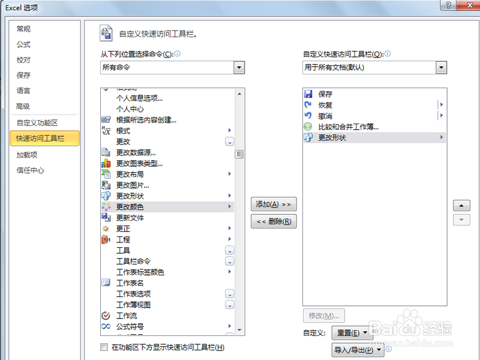The height and width of the screenshot is (360, 480).
Task: Open the 加载项 category
Action: pos(27,155)
